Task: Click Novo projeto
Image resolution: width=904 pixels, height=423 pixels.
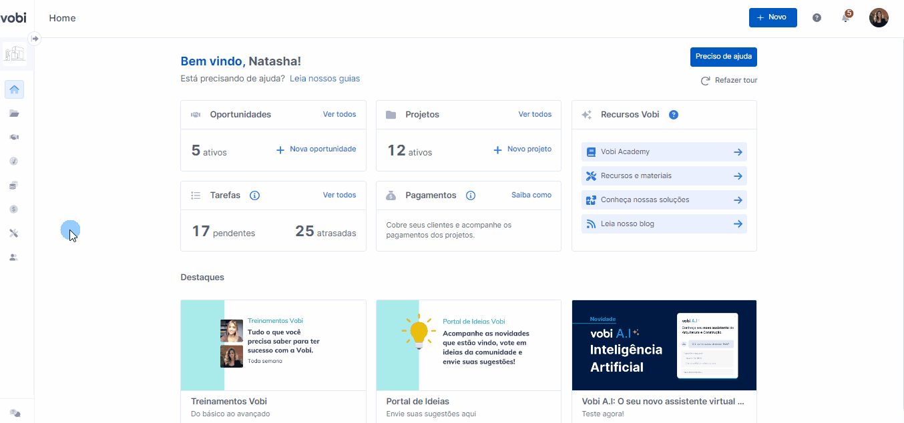Action: click(x=522, y=149)
